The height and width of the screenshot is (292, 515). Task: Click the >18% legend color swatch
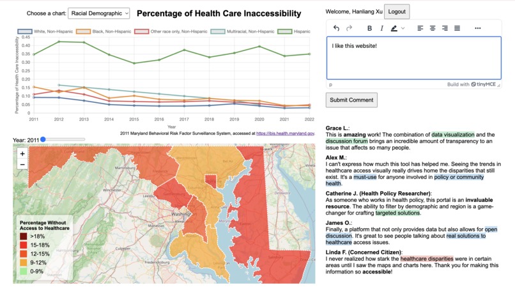[23, 236]
